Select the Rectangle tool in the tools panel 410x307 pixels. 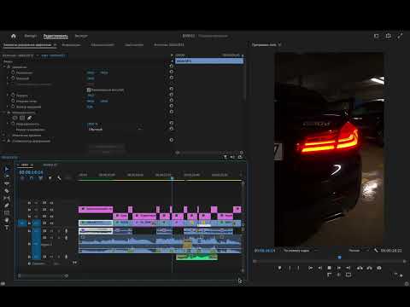(x=7, y=213)
